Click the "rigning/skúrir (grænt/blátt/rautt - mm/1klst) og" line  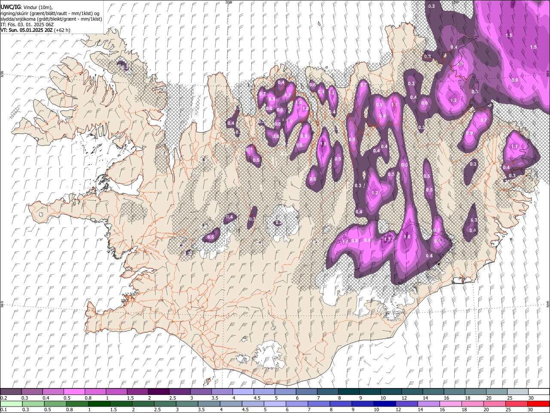click(x=50, y=13)
